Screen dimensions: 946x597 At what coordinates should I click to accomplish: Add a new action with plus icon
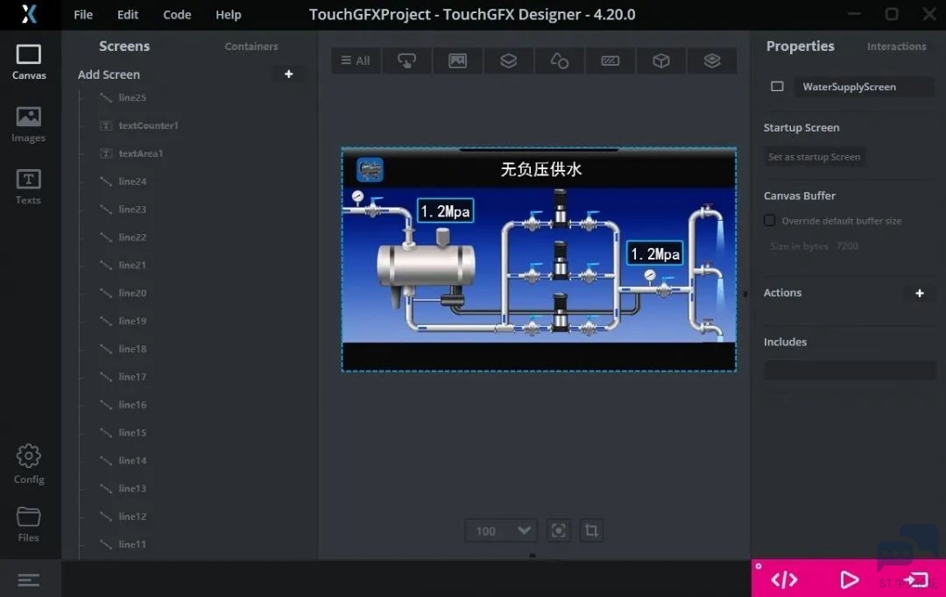pos(919,293)
